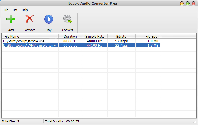The image size is (198, 125).
Task: Sort by File Name column header
Action: pyautogui.click(x=30, y=37)
